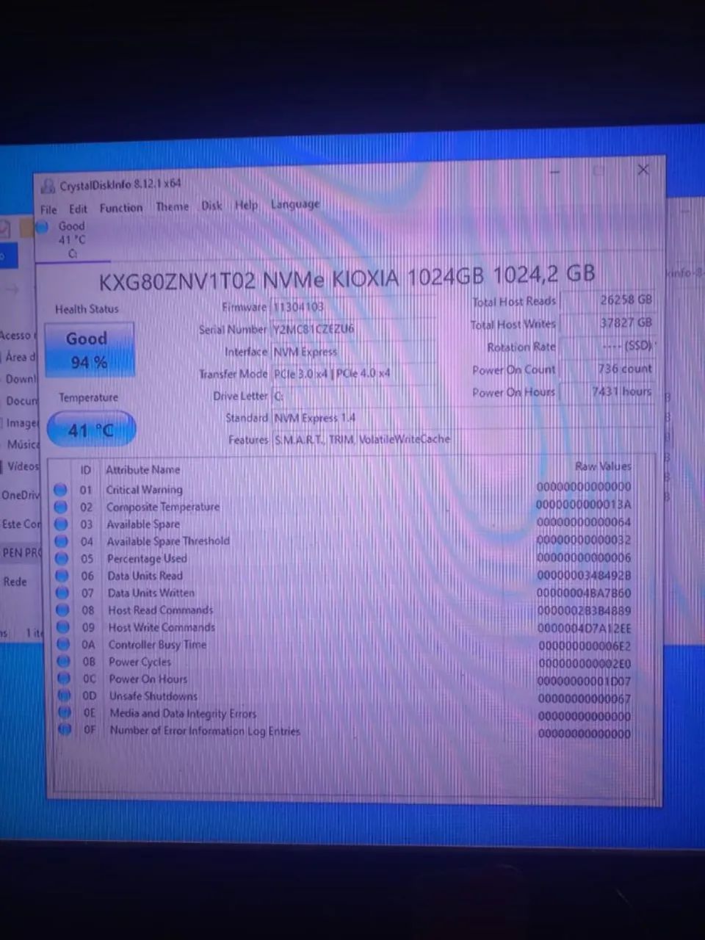The image size is (705, 940).
Task: Click the ID column header
Action: pyautogui.click(x=86, y=470)
